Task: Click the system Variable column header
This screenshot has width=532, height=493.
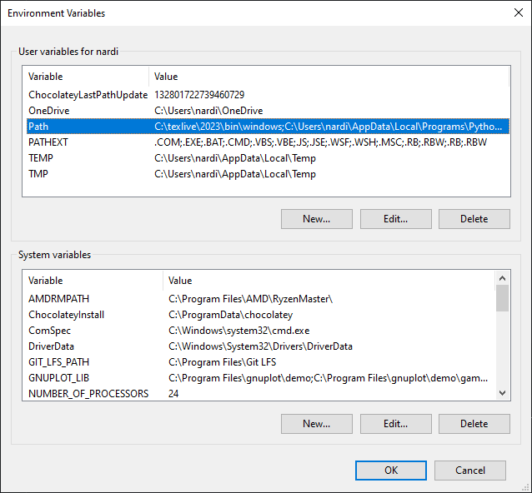Action: (x=95, y=281)
